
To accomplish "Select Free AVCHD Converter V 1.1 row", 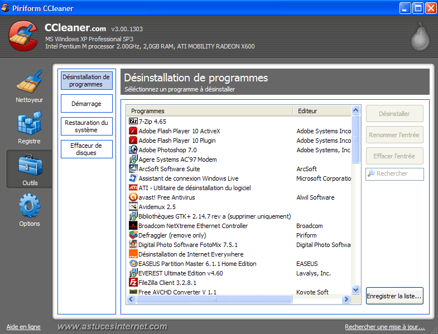I will click(239, 292).
